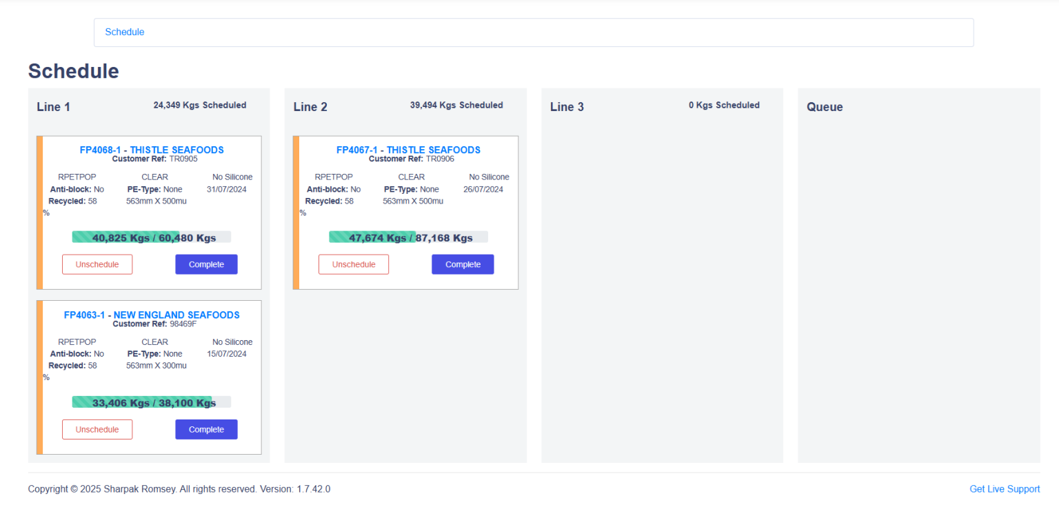Open the Get Live Support link
This screenshot has width=1059, height=514.
click(x=1004, y=489)
